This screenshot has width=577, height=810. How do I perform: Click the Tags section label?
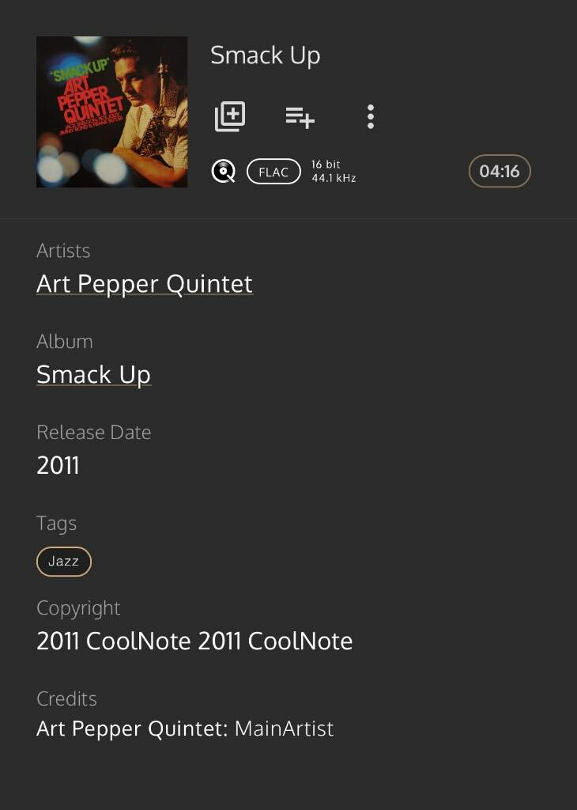pyautogui.click(x=57, y=524)
